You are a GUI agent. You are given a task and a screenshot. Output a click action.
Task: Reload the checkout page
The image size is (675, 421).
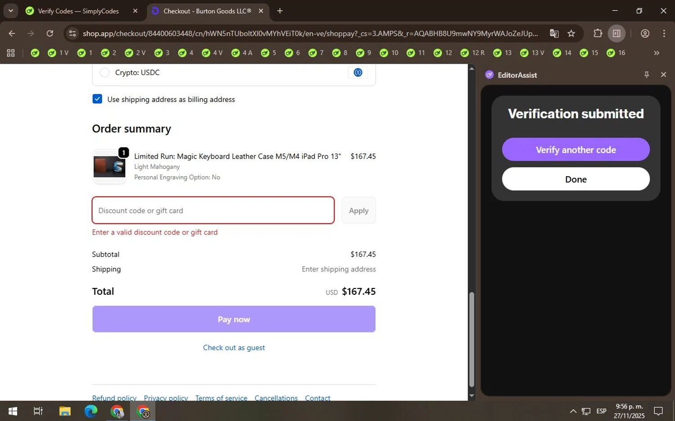pyautogui.click(x=50, y=33)
